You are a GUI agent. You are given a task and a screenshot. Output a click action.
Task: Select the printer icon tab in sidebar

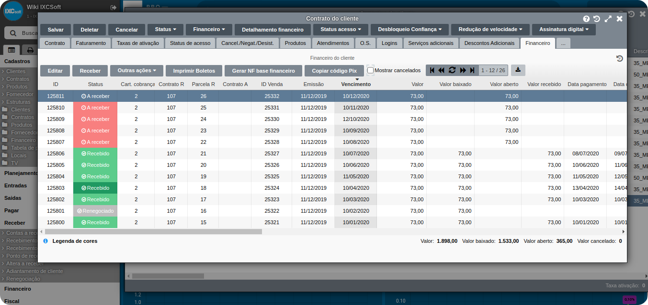click(31, 50)
